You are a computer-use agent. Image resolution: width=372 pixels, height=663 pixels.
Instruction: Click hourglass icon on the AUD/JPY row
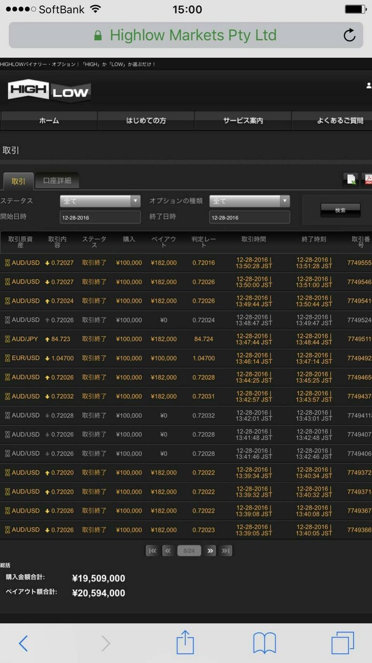click(7, 339)
